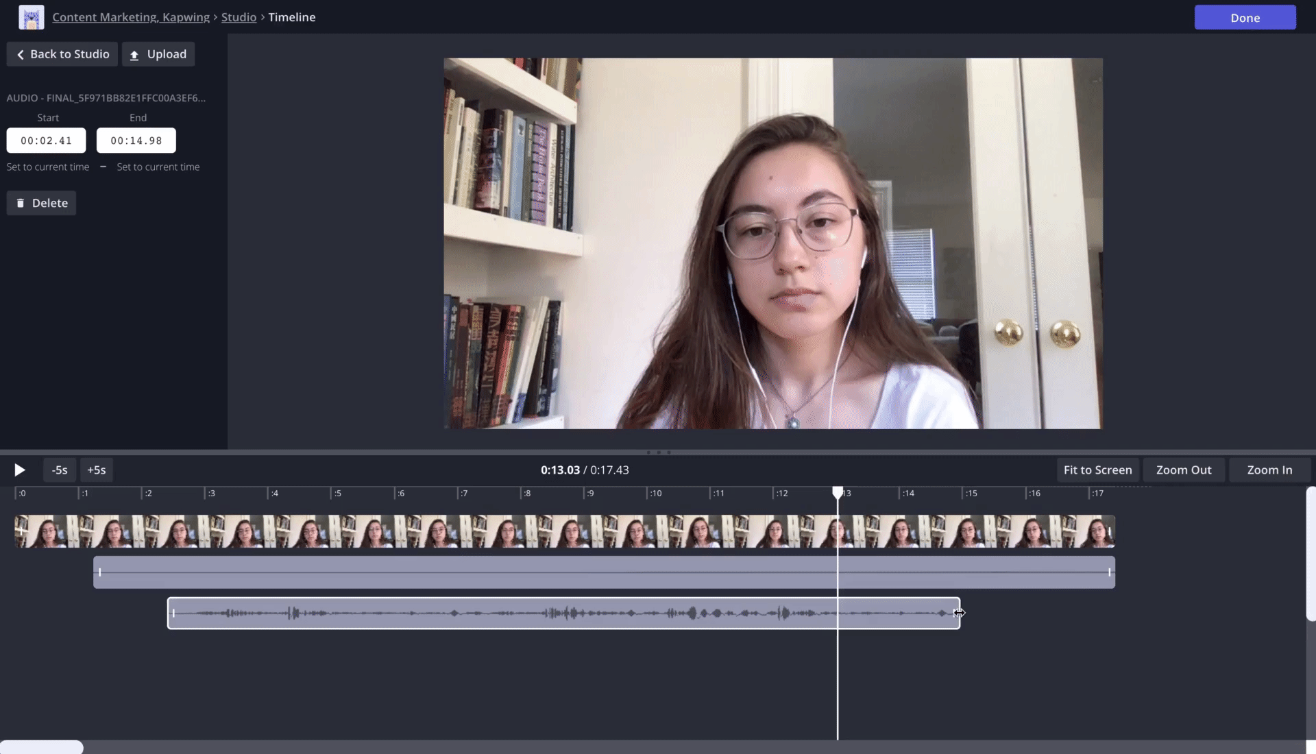1316x754 pixels.
Task: Click the Zoom In button
Action: click(1269, 470)
